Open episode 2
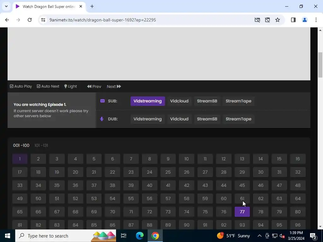 (38, 159)
